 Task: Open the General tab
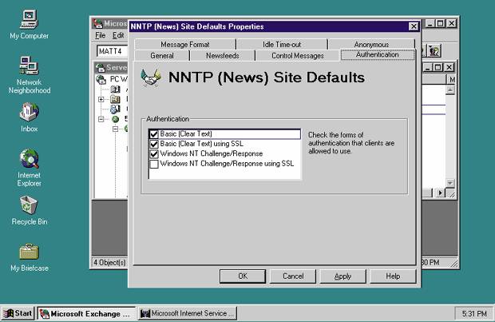162,56
